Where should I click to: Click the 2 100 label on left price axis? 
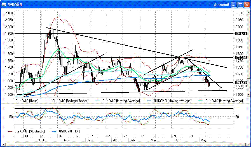[9, 13]
